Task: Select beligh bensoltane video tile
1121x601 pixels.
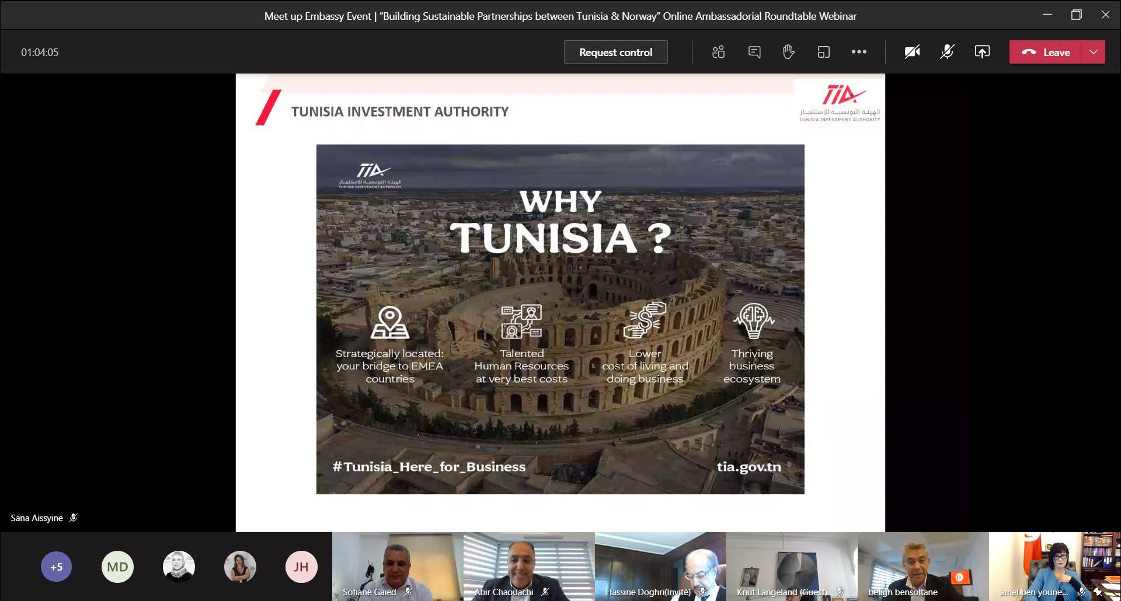Action: pyautogui.click(x=923, y=566)
